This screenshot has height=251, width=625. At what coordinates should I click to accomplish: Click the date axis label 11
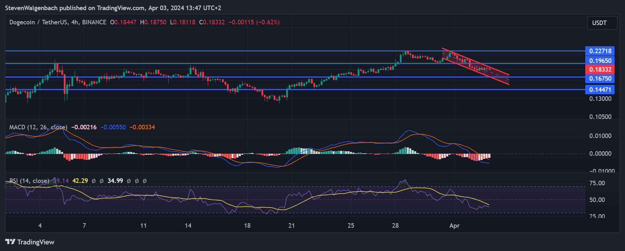coord(143,226)
